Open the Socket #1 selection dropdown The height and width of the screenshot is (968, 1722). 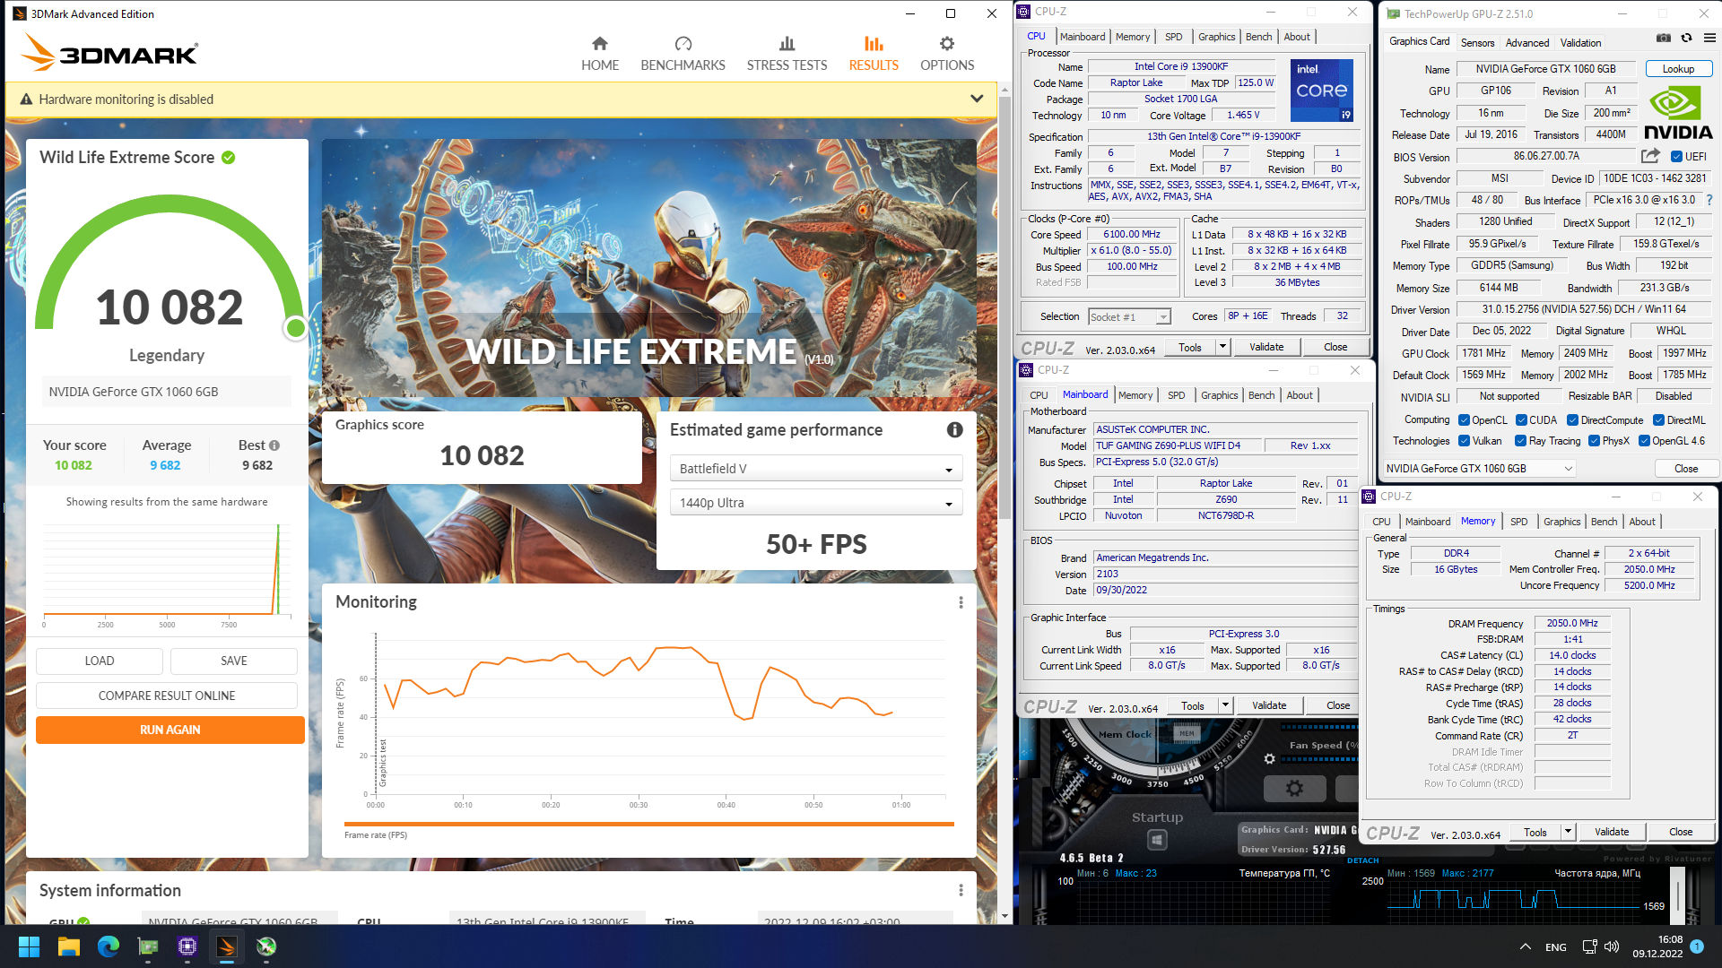[x=1129, y=317]
